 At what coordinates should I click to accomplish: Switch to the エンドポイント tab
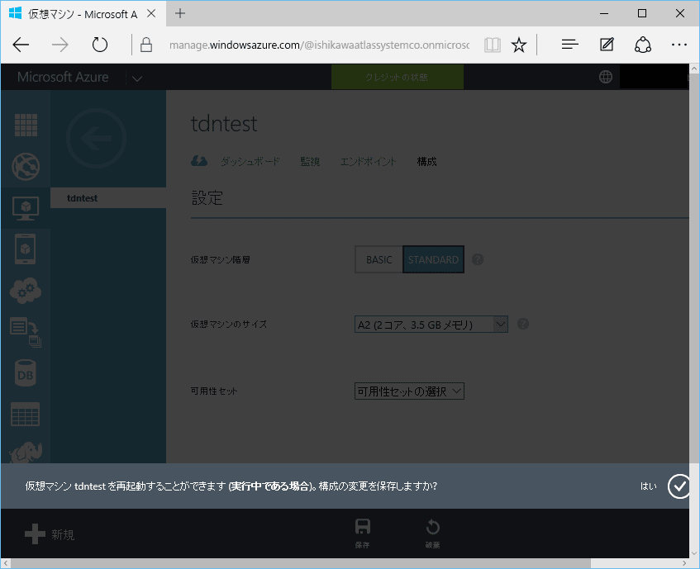368,161
